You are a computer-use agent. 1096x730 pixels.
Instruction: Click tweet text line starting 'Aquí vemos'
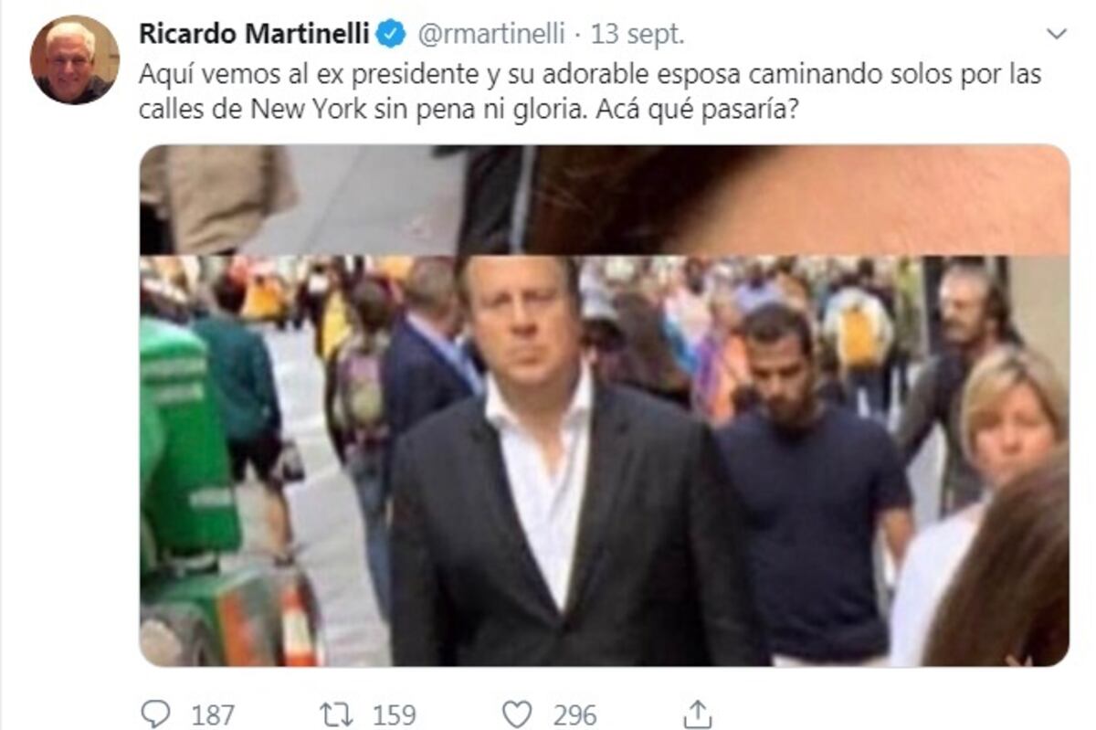[590, 75]
